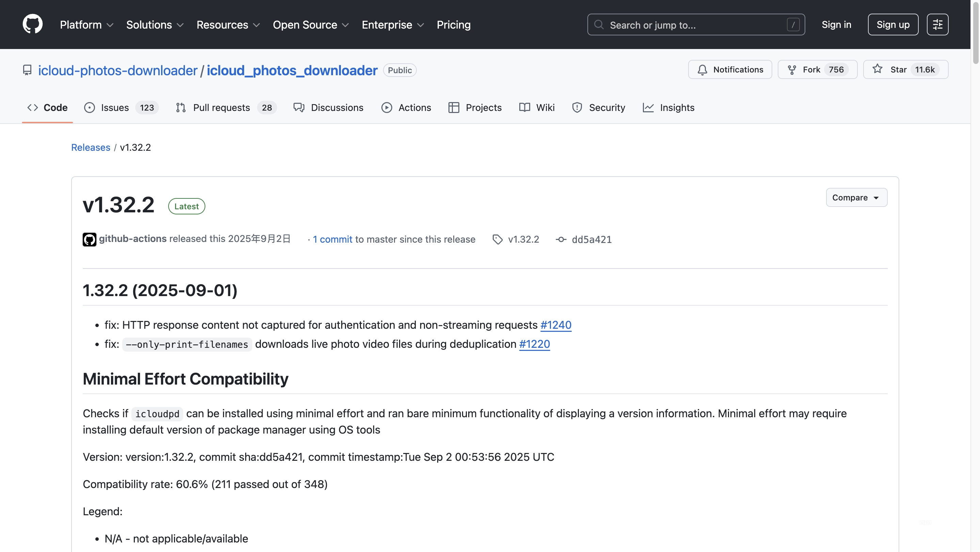Image resolution: width=980 pixels, height=552 pixels.
Task: Click the github-actions avatar icon
Action: point(90,240)
